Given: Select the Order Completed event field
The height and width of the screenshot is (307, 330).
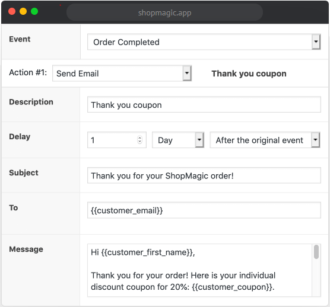Looking at the screenshot, I should tap(204, 42).
